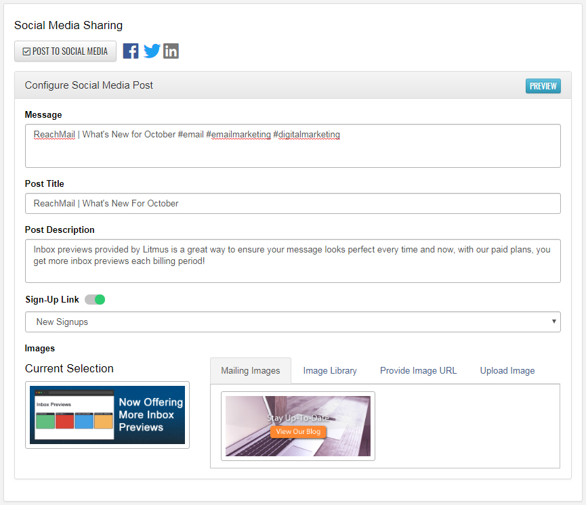Click the current Inbox Previews image selection
The width and height of the screenshot is (586, 505).
(107, 415)
